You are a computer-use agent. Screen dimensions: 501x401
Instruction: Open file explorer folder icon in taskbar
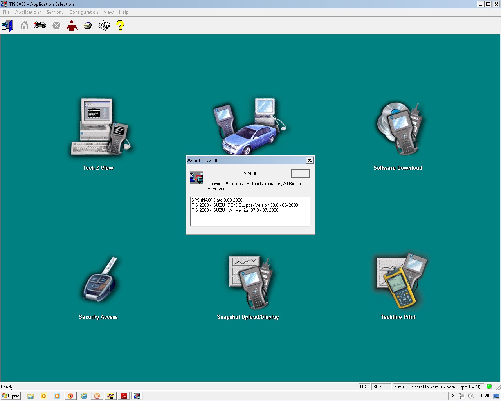(31, 396)
